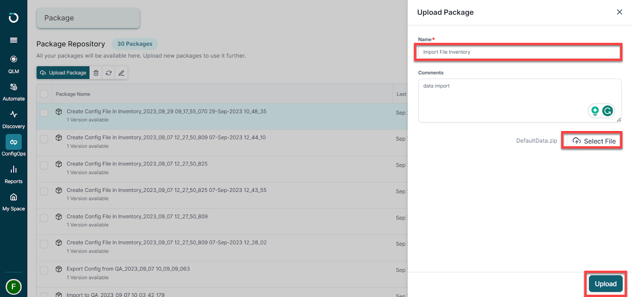The width and height of the screenshot is (632, 297).
Task: Check package ending 12_27_50_825 without date
Action: (44, 165)
